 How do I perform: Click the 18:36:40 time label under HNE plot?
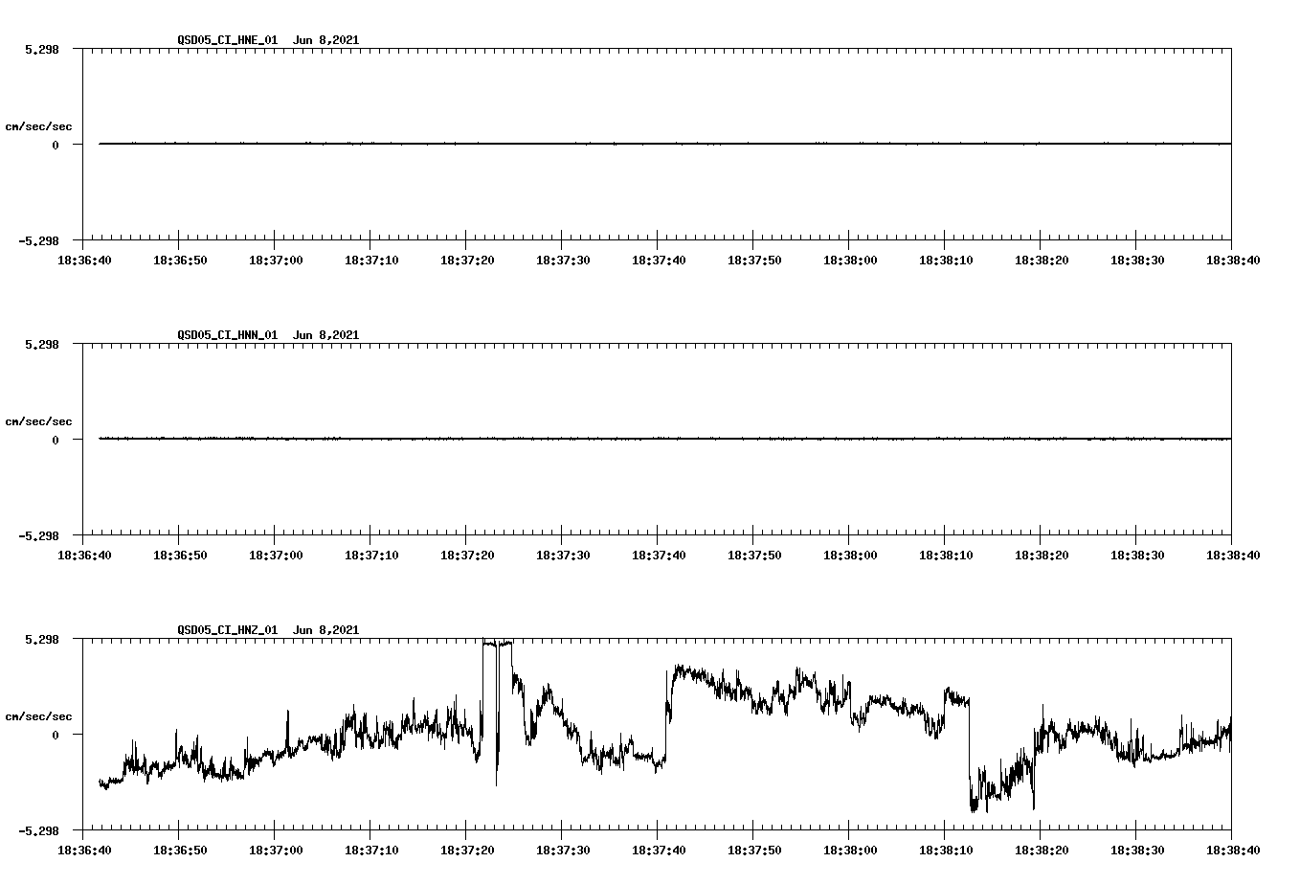[84, 260]
